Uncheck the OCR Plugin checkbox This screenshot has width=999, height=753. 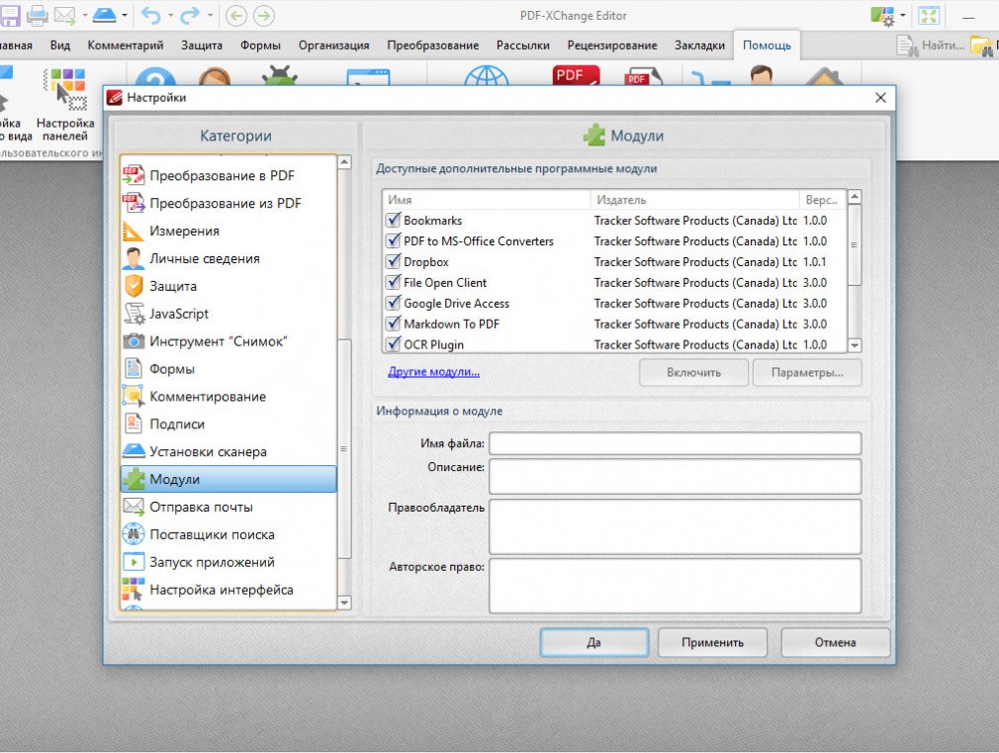(393, 344)
